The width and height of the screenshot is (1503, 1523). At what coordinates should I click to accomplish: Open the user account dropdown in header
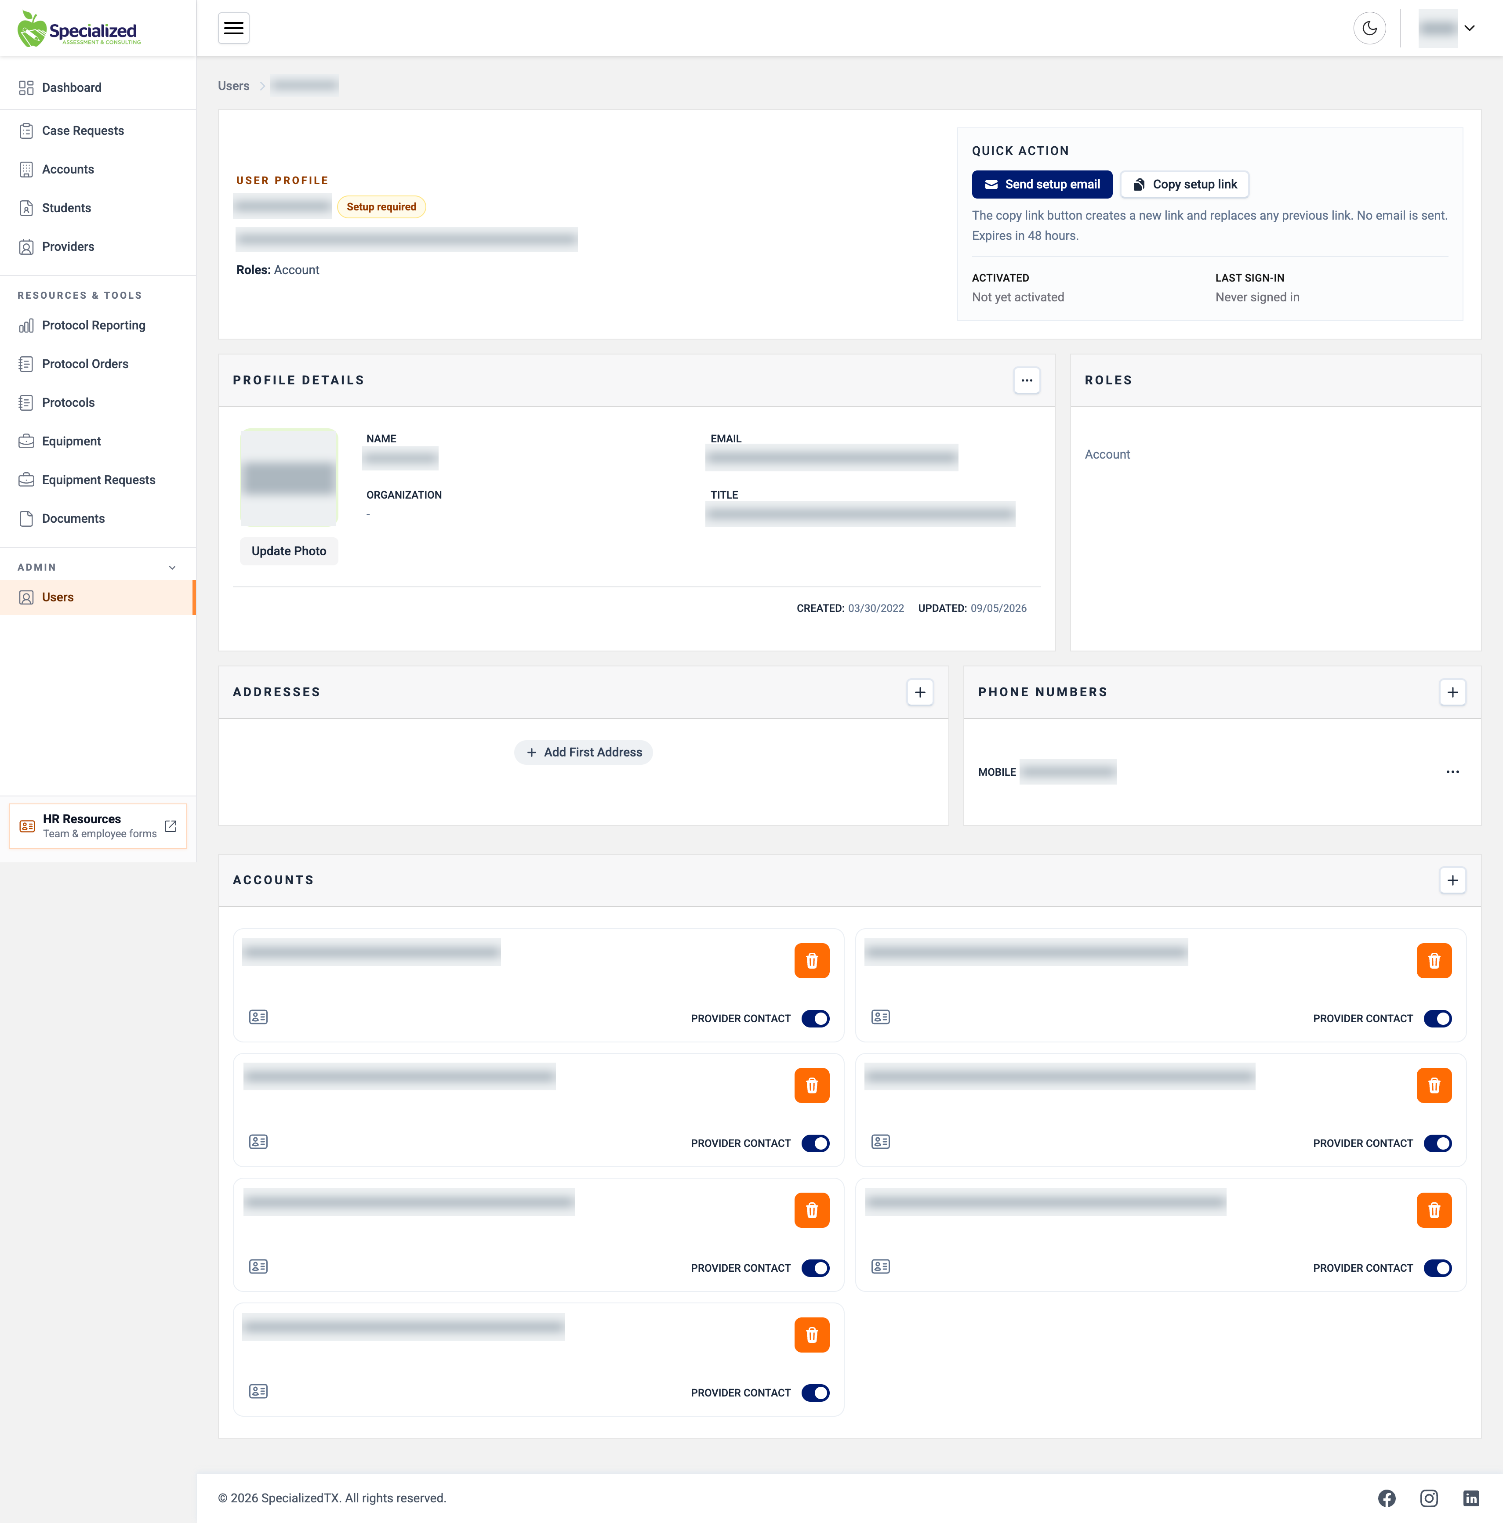pos(1448,29)
